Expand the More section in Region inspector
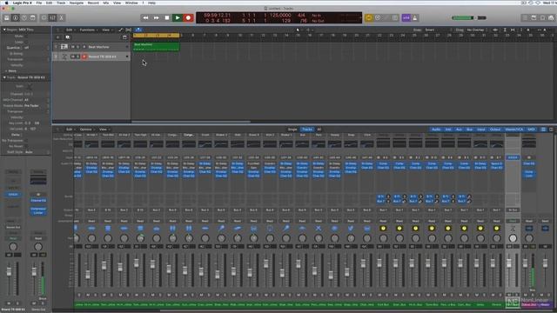Screen dimensions: 557x313 click(11, 71)
